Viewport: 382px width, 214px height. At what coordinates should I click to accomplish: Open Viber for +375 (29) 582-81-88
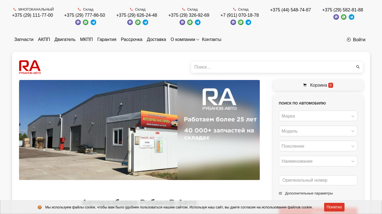[336, 17]
